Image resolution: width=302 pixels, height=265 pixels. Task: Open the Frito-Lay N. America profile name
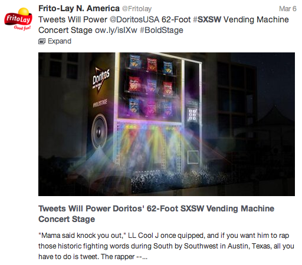click(x=79, y=9)
